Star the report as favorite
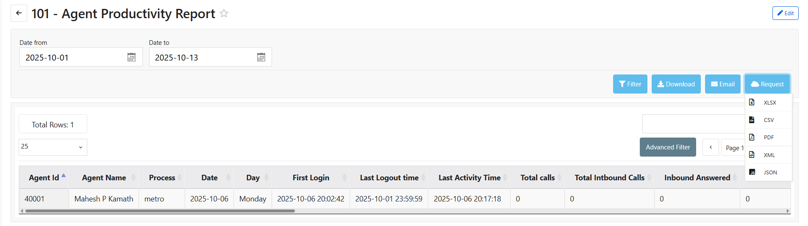 click(224, 14)
